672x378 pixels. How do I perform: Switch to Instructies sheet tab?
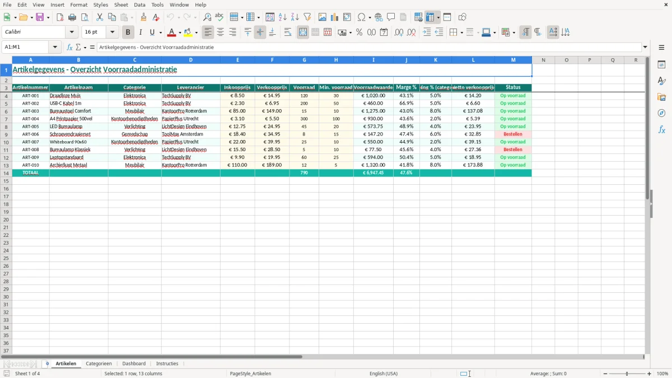point(167,363)
